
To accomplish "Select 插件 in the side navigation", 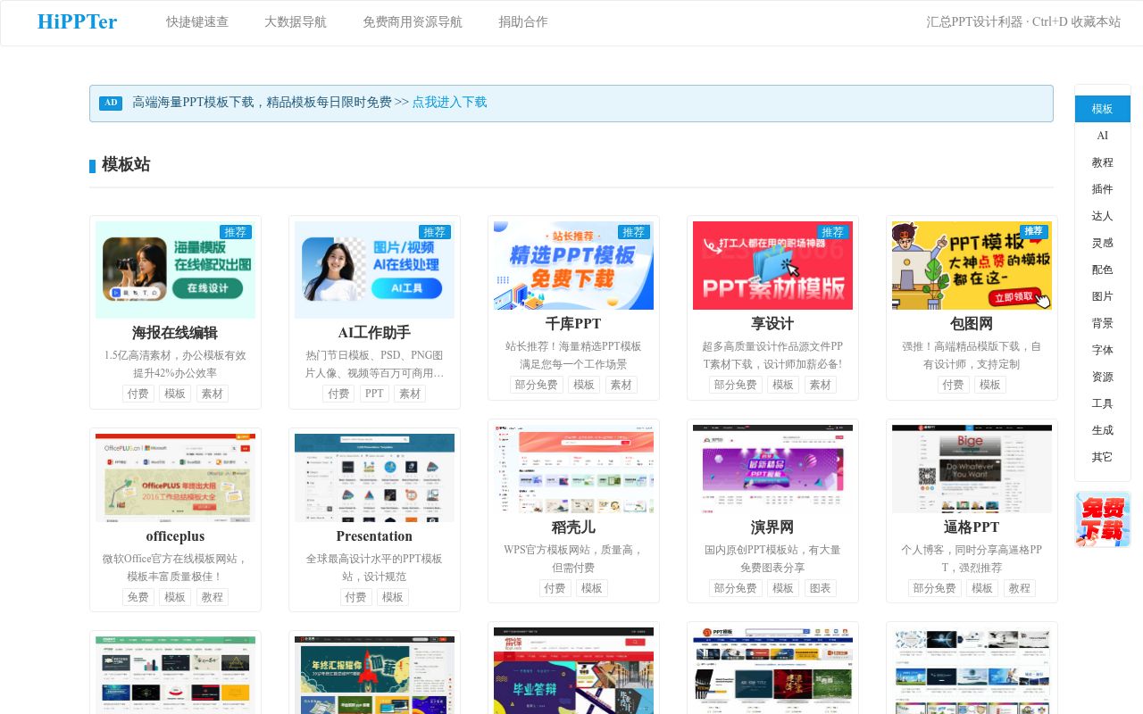I will [x=1103, y=189].
